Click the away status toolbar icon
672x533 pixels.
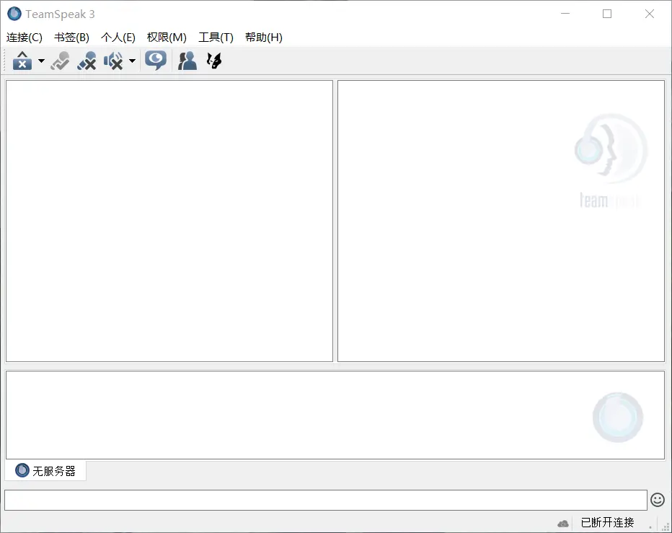pos(22,61)
